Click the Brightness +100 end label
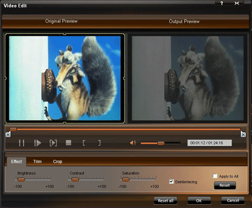Image resolution: width=252 pixels, height=208 pixels. pos(50,186)
